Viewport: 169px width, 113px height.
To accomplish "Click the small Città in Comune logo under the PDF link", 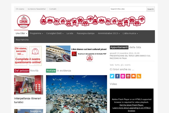I will (x=90, y=58).
